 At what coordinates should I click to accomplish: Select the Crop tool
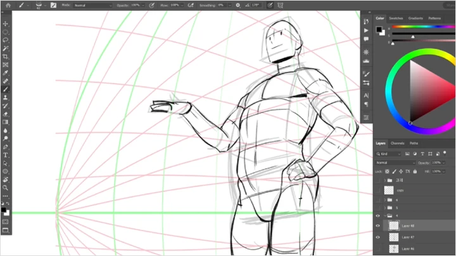click(6, 57)
